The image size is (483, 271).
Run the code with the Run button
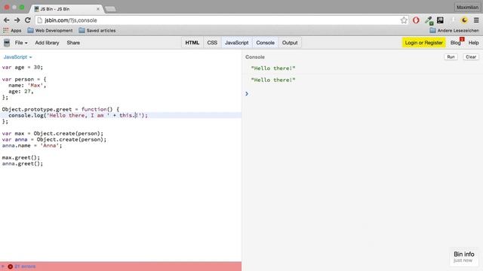coord(451,57)
